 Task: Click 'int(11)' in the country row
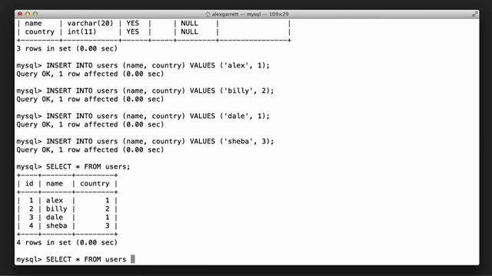[x=81, y=31]
